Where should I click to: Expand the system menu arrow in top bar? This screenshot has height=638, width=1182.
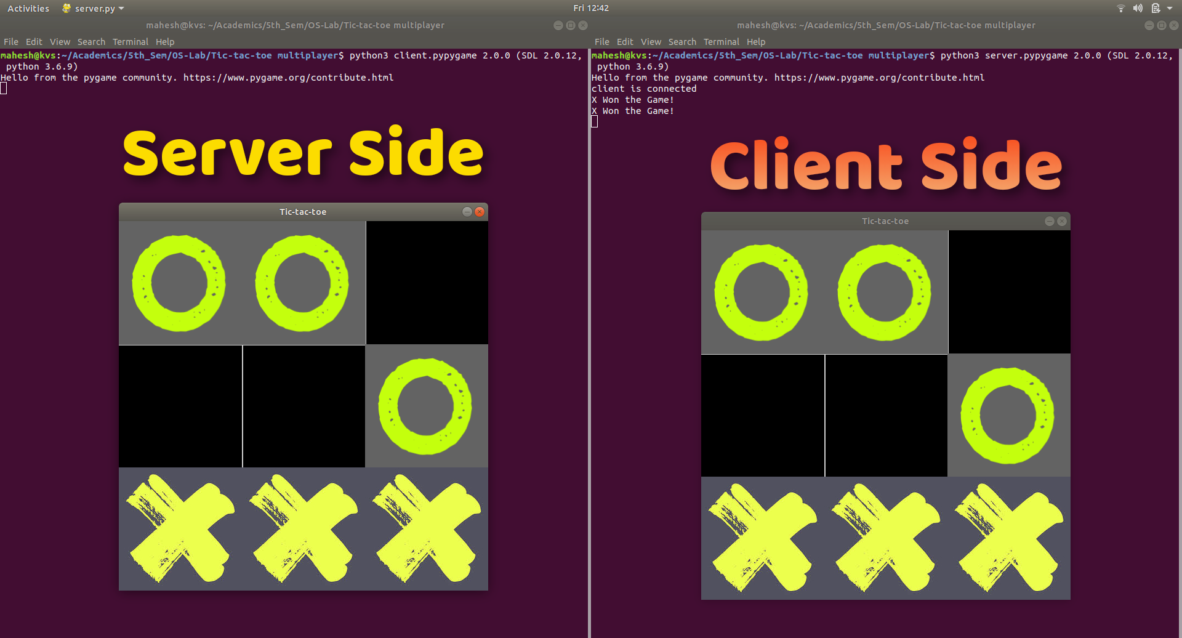1170,8
